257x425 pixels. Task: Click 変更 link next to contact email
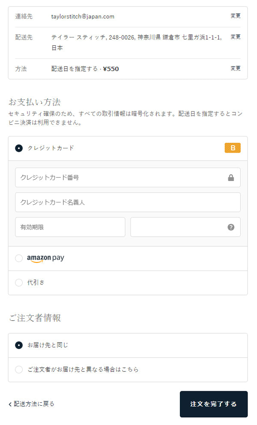click(235, 16)
